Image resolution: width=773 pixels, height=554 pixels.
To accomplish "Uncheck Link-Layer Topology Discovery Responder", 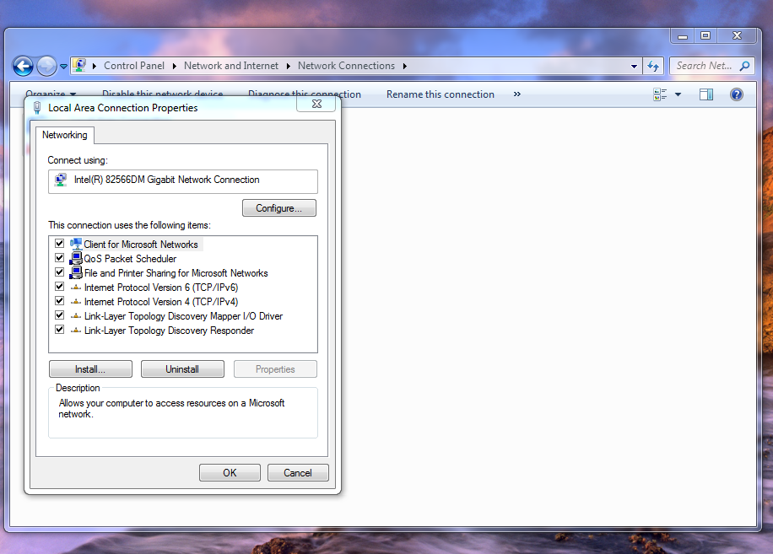I will (59, 329).
